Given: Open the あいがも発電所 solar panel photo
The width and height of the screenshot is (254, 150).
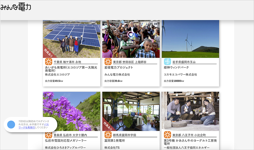Looking at the screenshot, I should point(72,39).
